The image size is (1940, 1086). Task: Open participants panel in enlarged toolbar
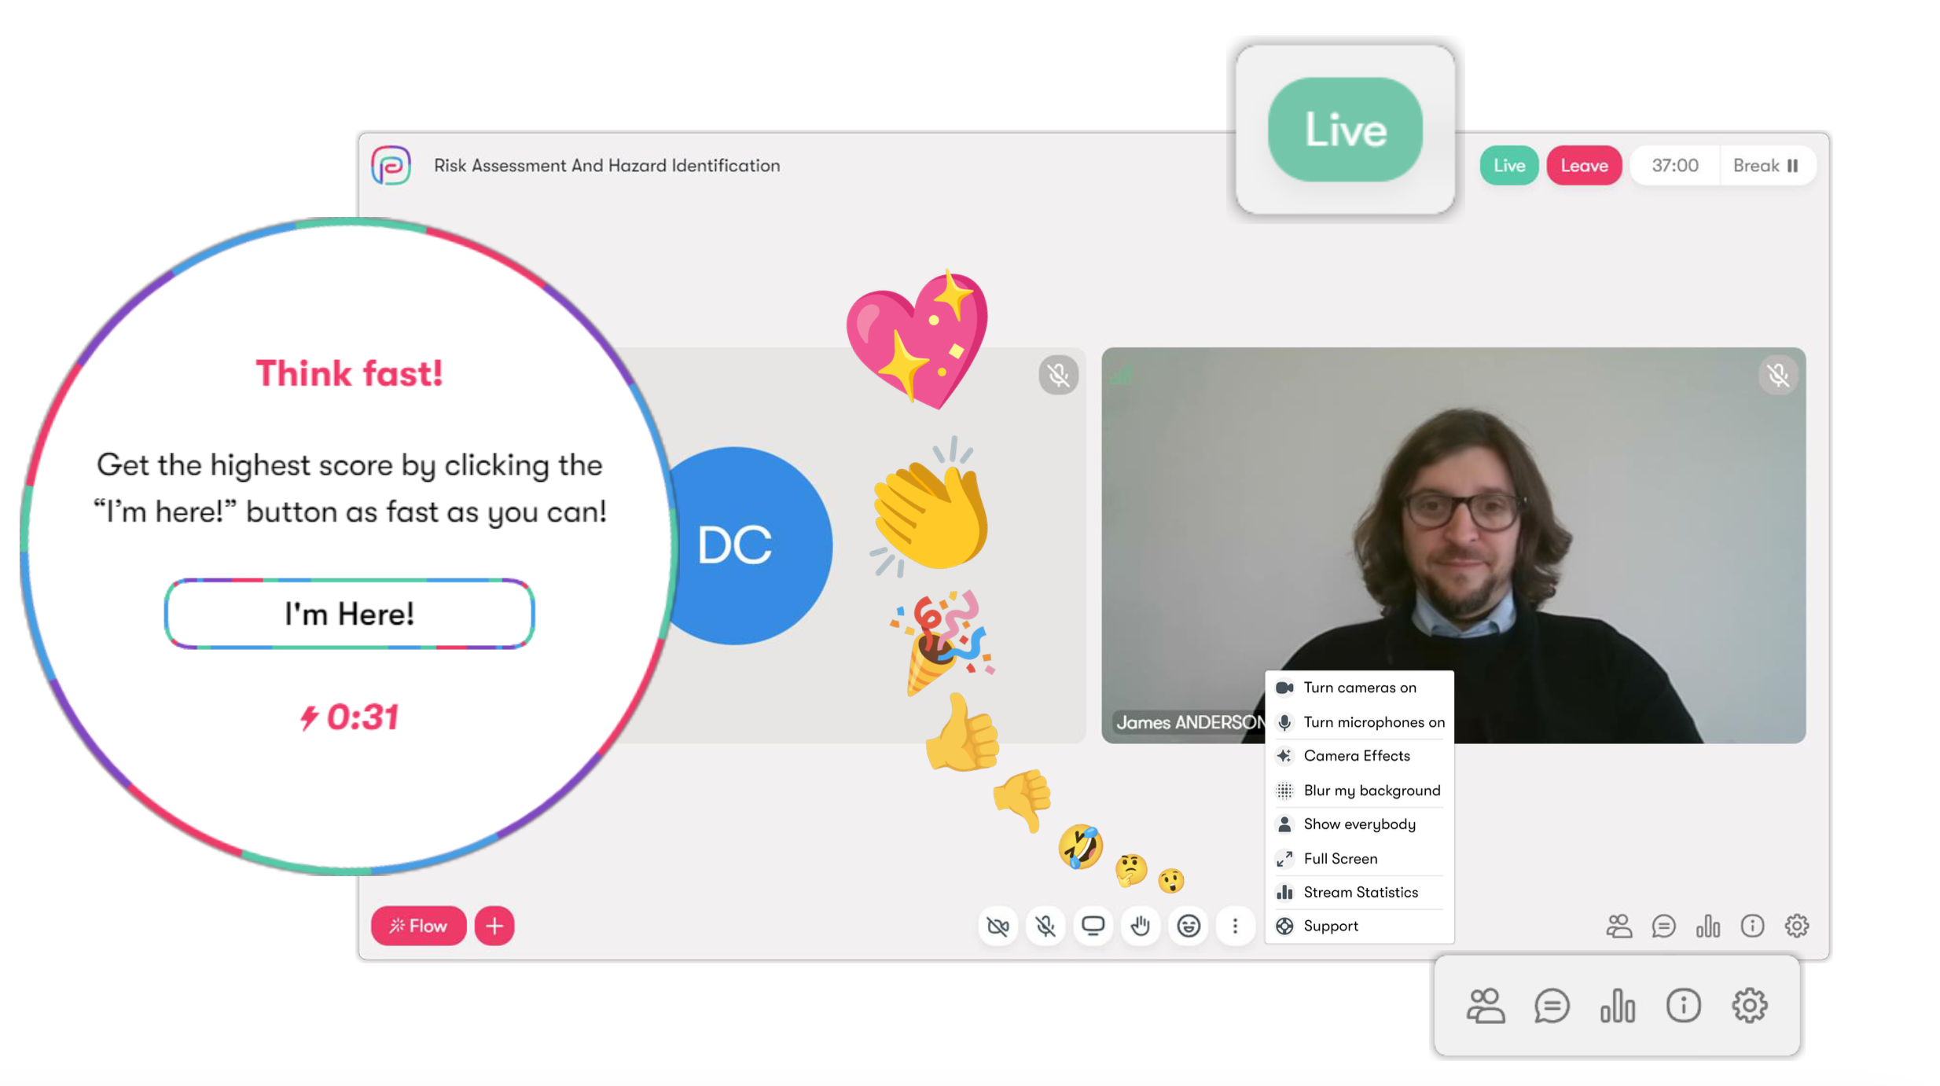tap(1485, 1006)
